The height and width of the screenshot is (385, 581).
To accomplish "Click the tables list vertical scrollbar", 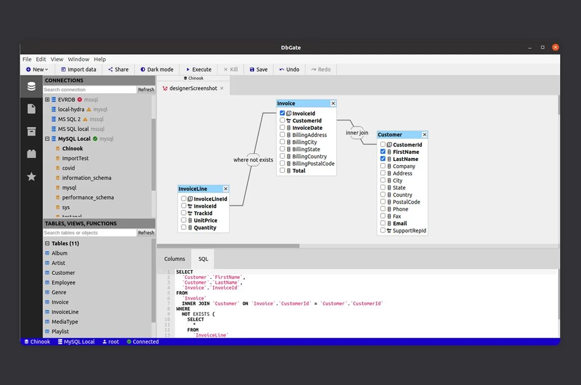I will [153, 280].
